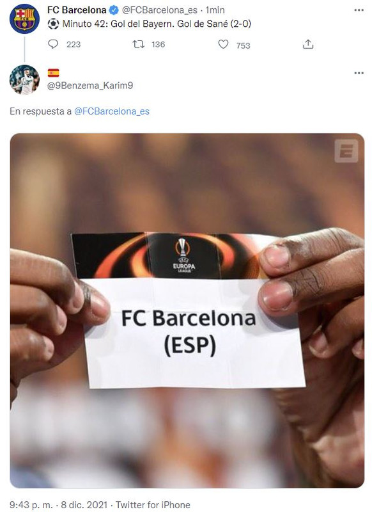Click the FC Barcelona account name

[77, 10]
